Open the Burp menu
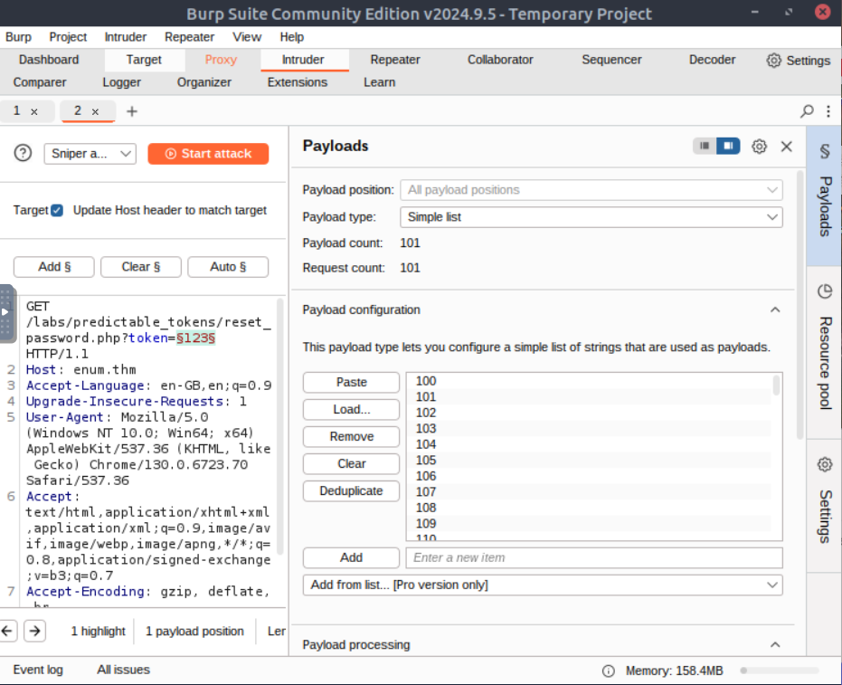842x685 pixels. (18, 37)
